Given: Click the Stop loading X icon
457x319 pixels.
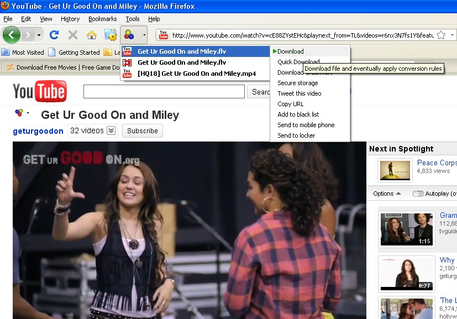Looking at the screenshot, I should 72,35.
